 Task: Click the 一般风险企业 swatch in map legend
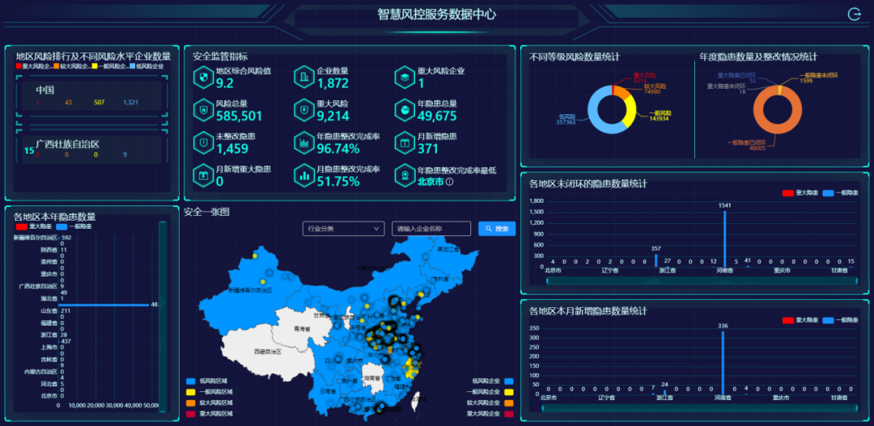click(507, 392)
